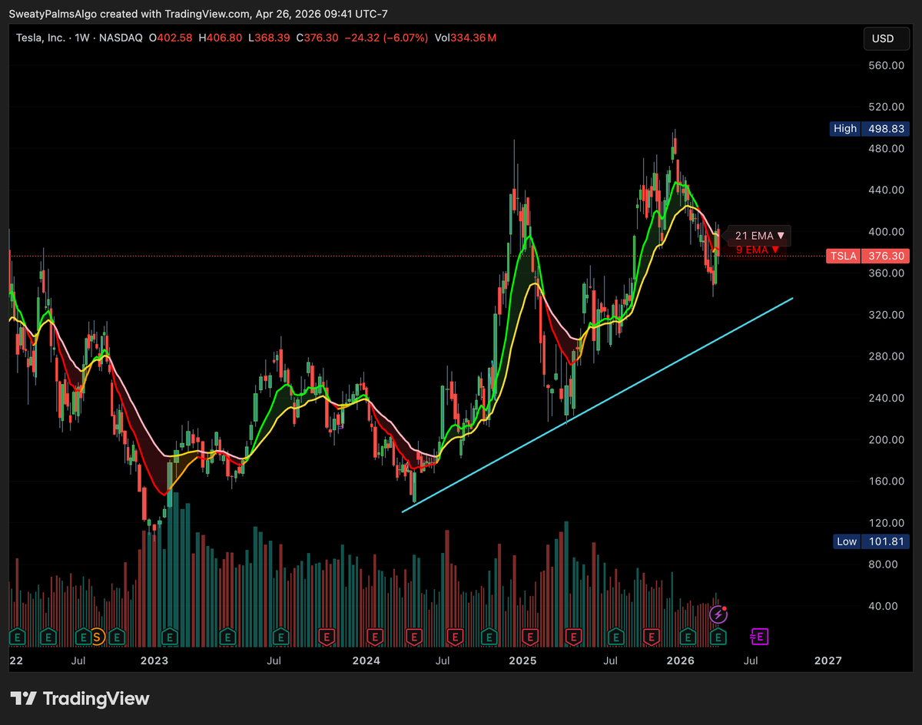Click the green earnings E marker just right of 2023 label

pos(170,637)
